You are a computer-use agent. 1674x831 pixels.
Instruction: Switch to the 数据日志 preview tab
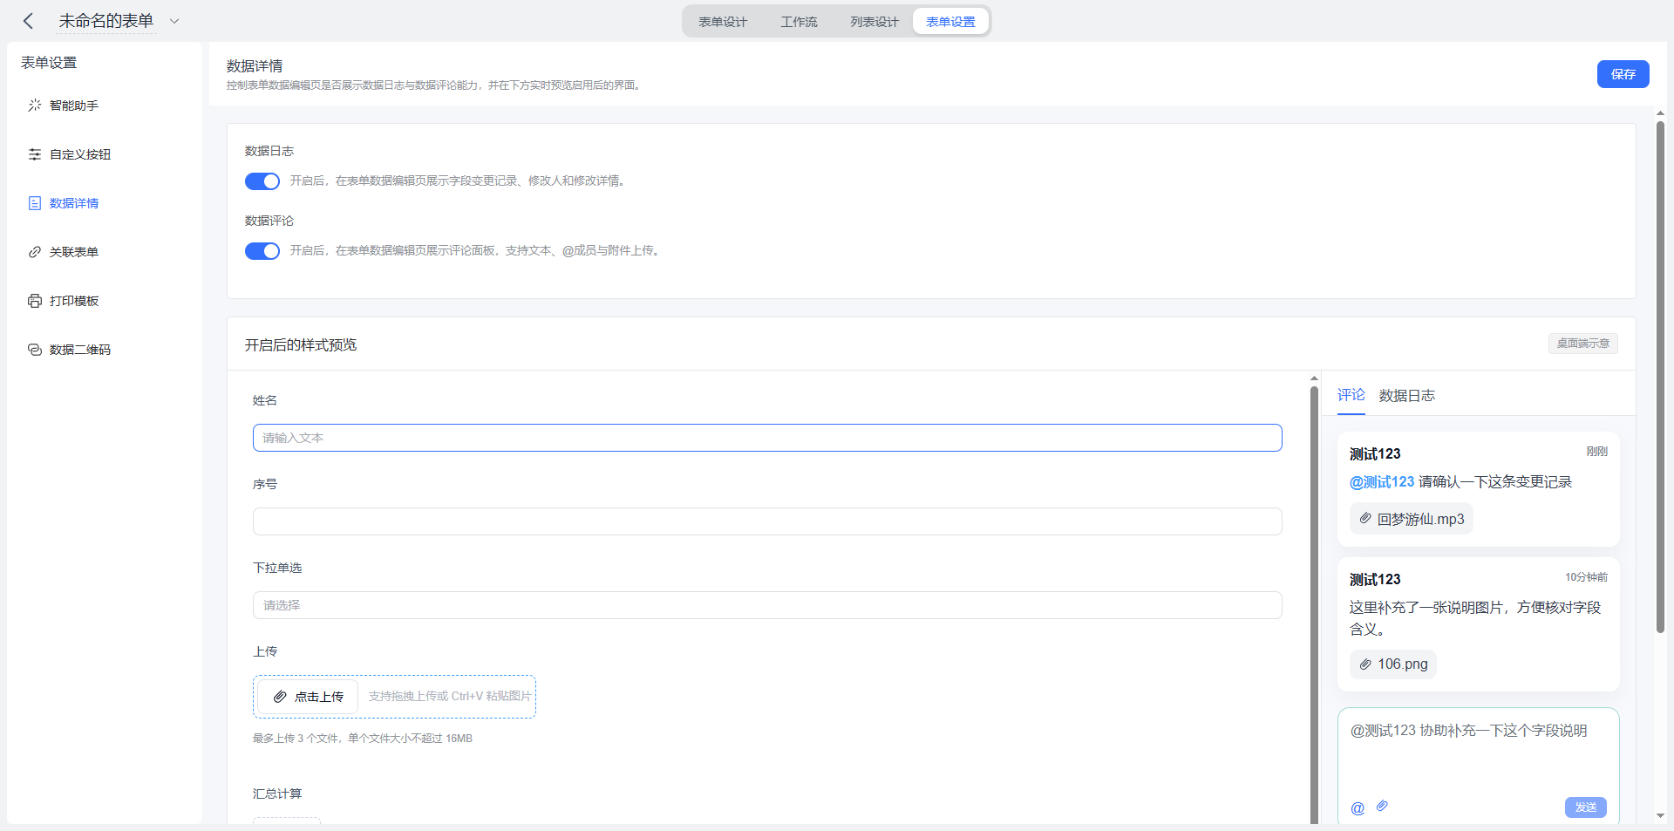pyautogui.click(x=1407, y=396)
